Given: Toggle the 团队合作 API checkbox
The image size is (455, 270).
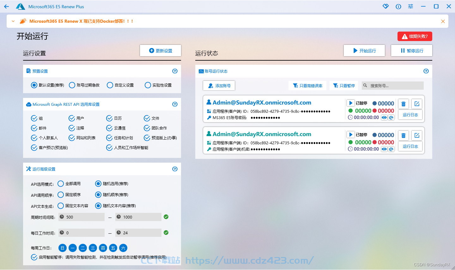Looking at the screenshot, I should pyautogui.click(x=147, y=128).
